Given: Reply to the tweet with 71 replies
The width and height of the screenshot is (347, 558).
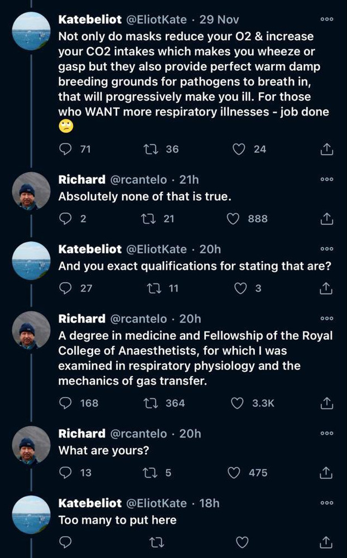Looking at the screenshot, I should [x=66, y=149].
